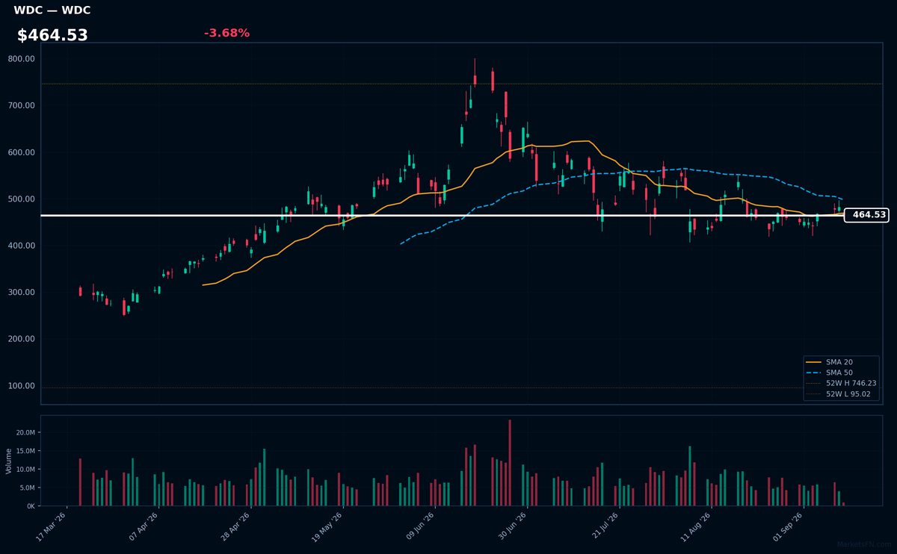Screen dimensions: 897x554
Task: Click the -3.68% change percentage
Action: 226,33
